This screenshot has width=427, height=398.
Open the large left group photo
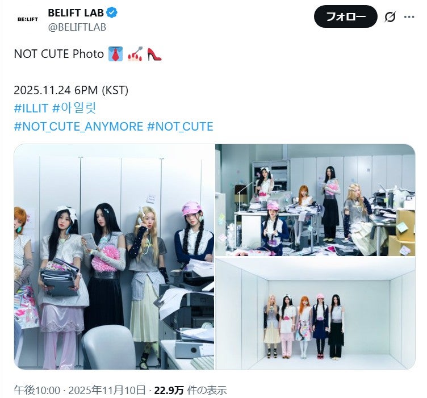click(x=114, y=257)
